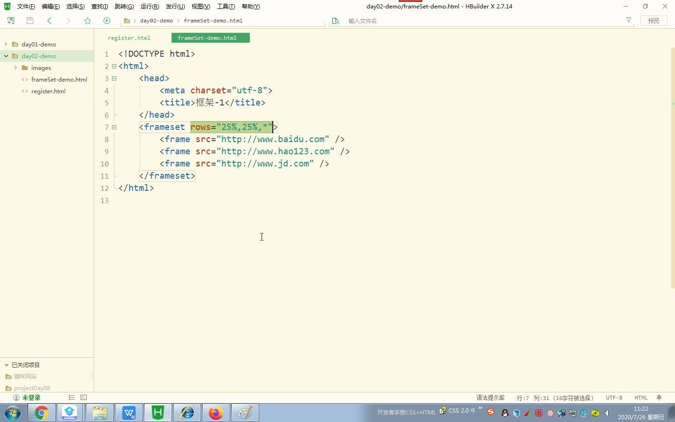Image resolution: width=675 pixels, height=422 pixels.
Task: Open Chrome from the taskbar
Action: [x=41, y=413]
